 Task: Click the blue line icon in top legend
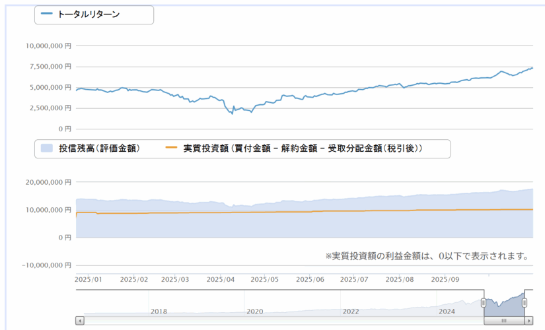coord(48,14)
